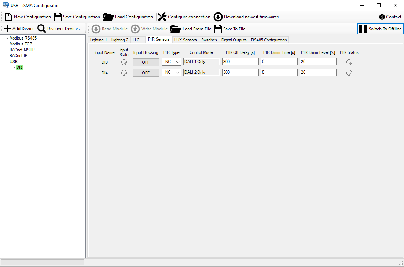Screen dimensions: 404x267
Task: Click Discover Devices magnifier icon
Action: click(42, 29)
